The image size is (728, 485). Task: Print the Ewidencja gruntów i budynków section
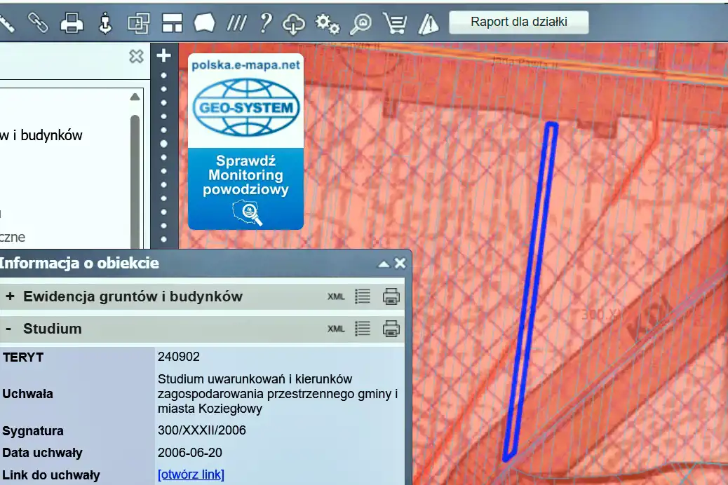click(x=391, y=296)
